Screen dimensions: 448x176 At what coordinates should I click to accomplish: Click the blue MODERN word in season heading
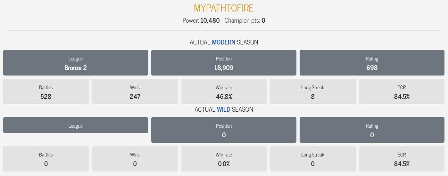point(224,42)
